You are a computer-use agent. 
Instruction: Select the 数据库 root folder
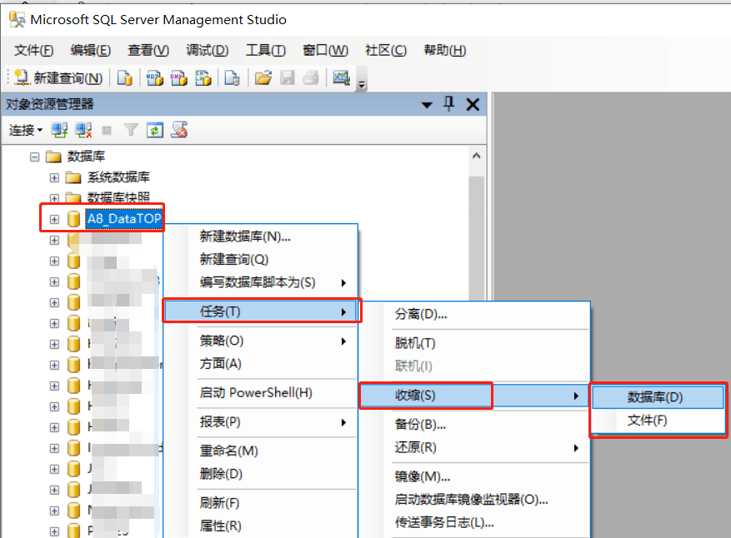coord(86,157)
